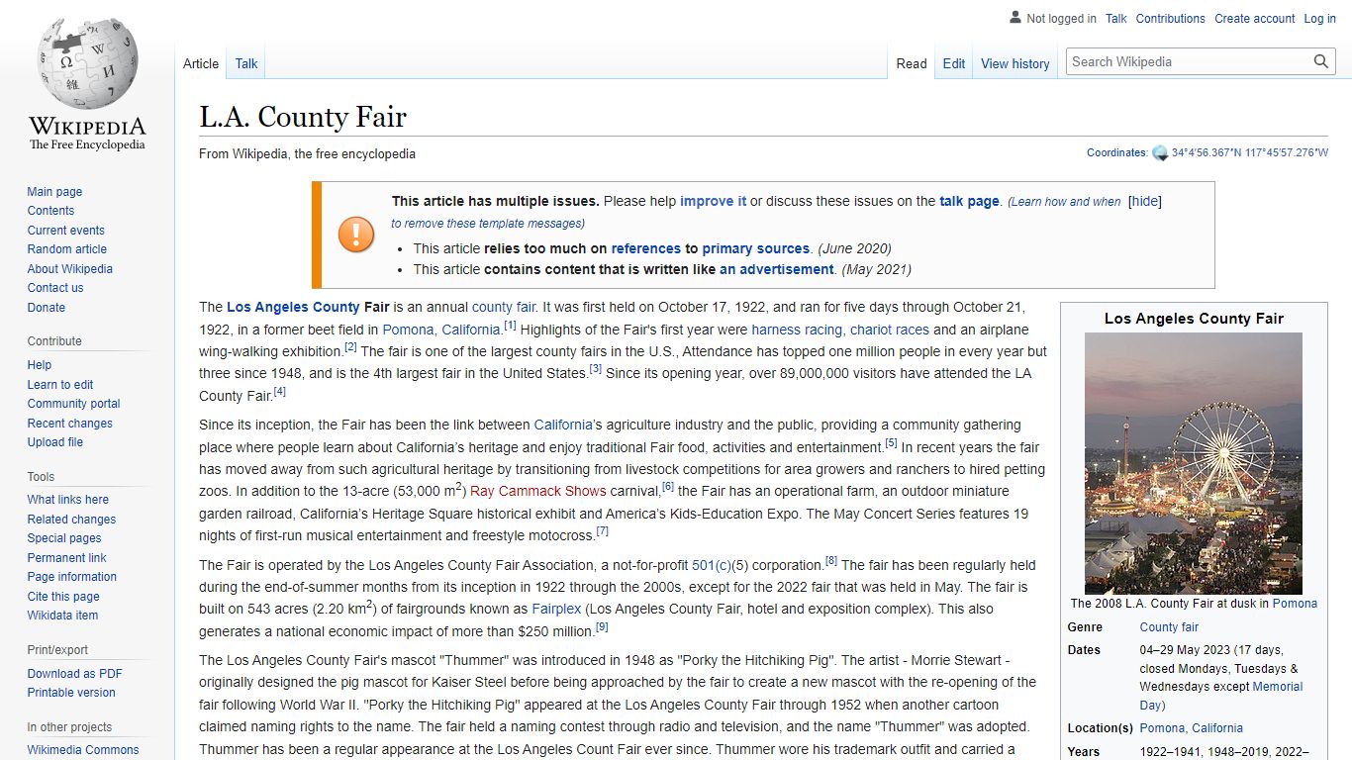Open the Memorial Day infobox link
This screenshot has height=760, width=1352.
[x=1221, y=696]
